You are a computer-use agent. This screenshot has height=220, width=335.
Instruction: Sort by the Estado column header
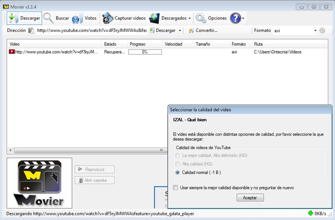(115, 44)
